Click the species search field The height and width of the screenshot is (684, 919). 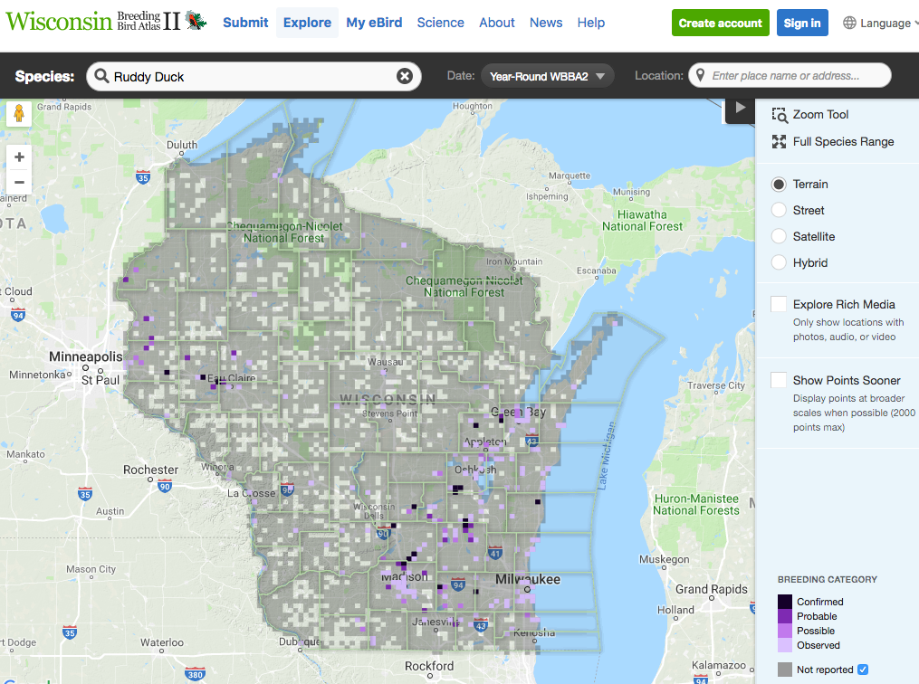click(x=254, y=76)
